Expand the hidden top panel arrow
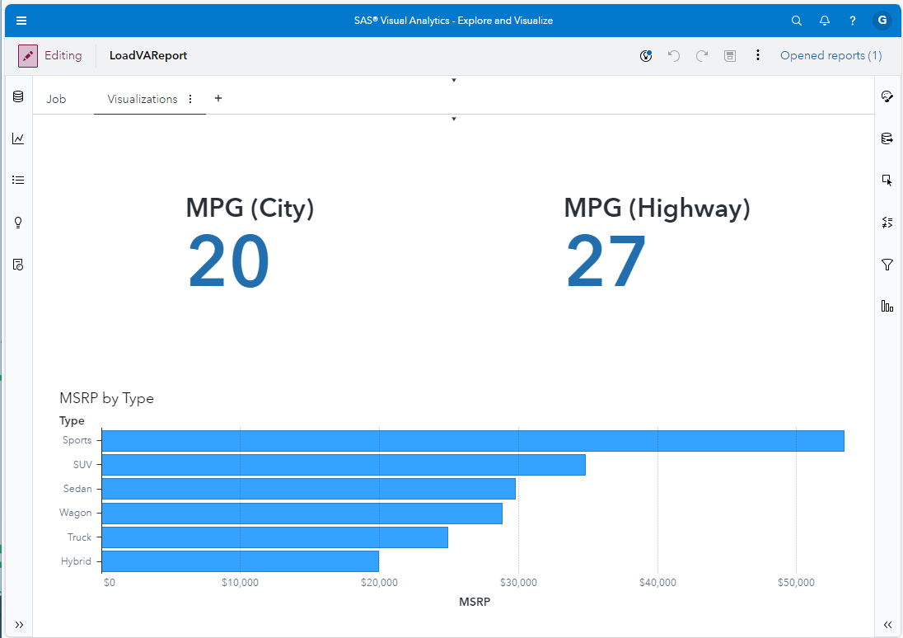 coord(454,80)
